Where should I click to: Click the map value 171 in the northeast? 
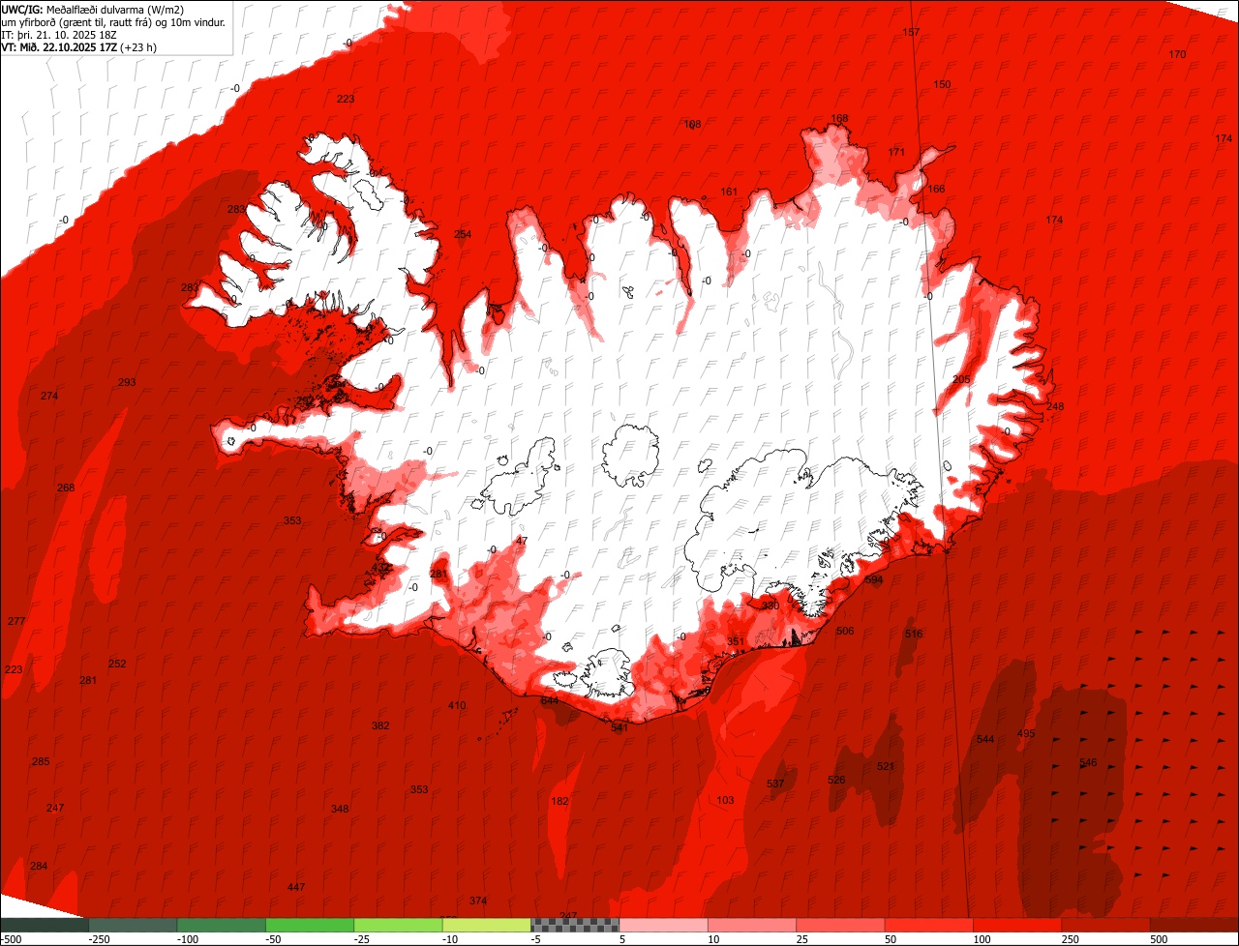[896, 152]
